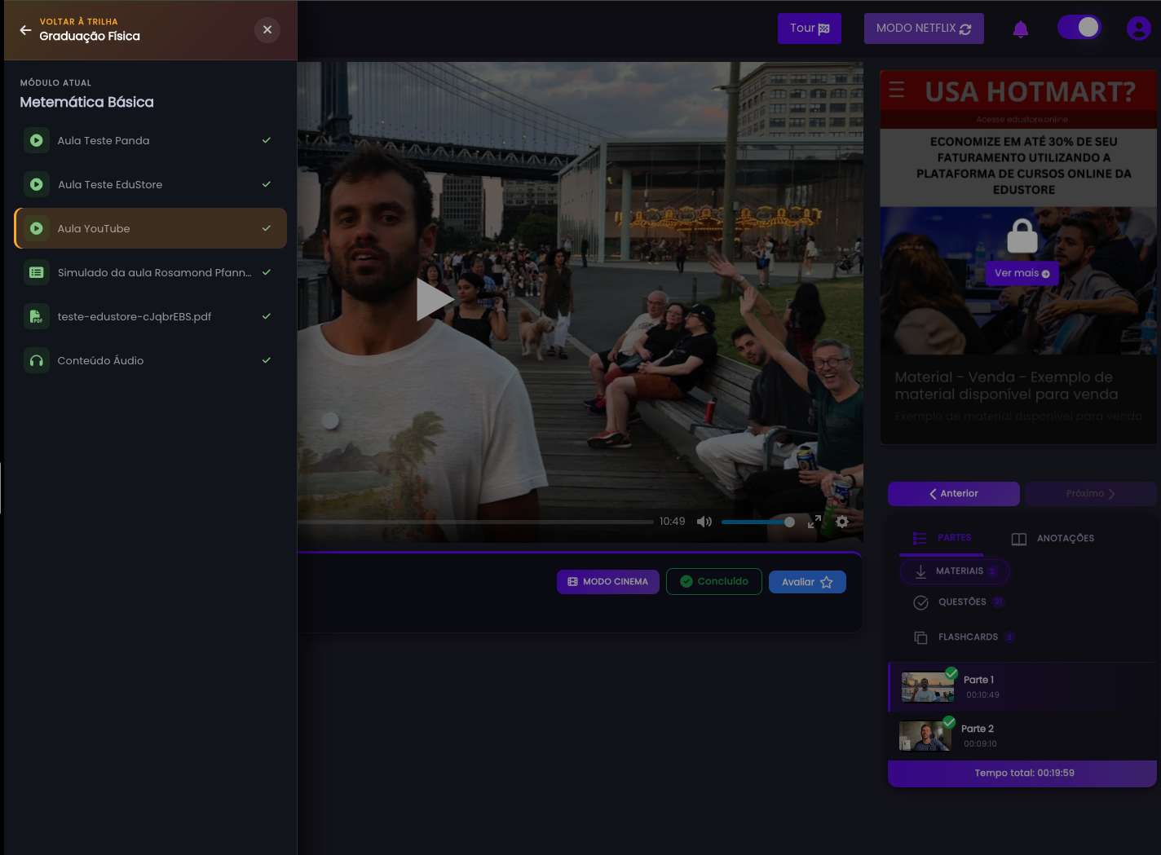1161x855 pixels.
Task: Enable Modo Cinema
Action: point(608,582)
